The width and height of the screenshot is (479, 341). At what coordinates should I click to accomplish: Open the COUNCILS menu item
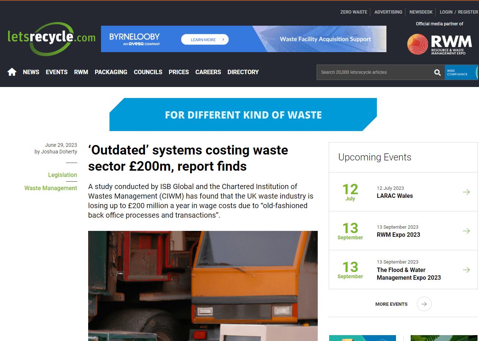[148, 72]
